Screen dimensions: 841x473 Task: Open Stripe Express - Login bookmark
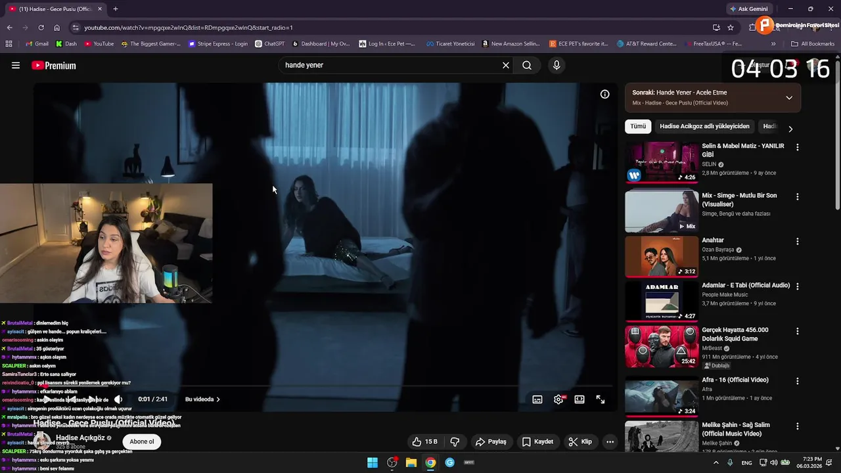tap(218, 44)
